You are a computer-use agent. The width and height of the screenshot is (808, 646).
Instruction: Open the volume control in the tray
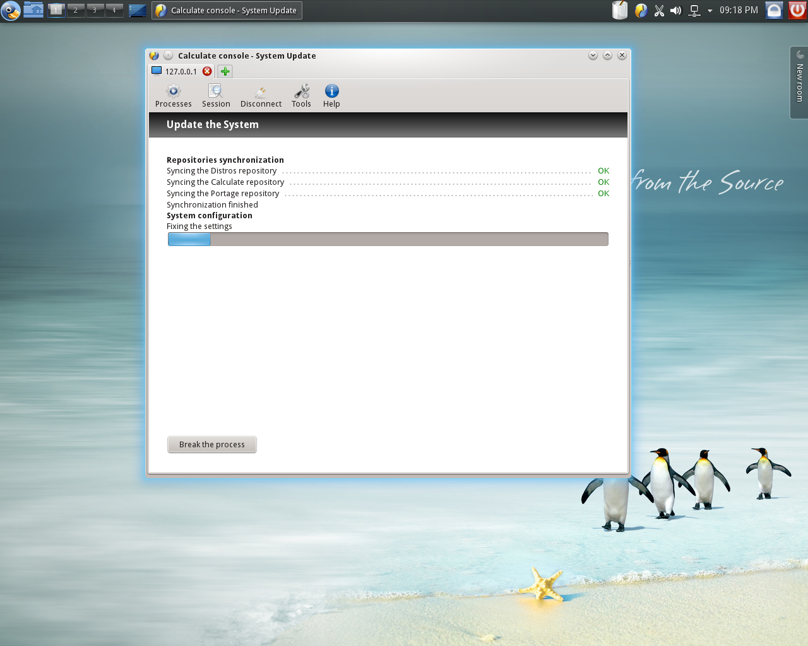tap(676, 10)
